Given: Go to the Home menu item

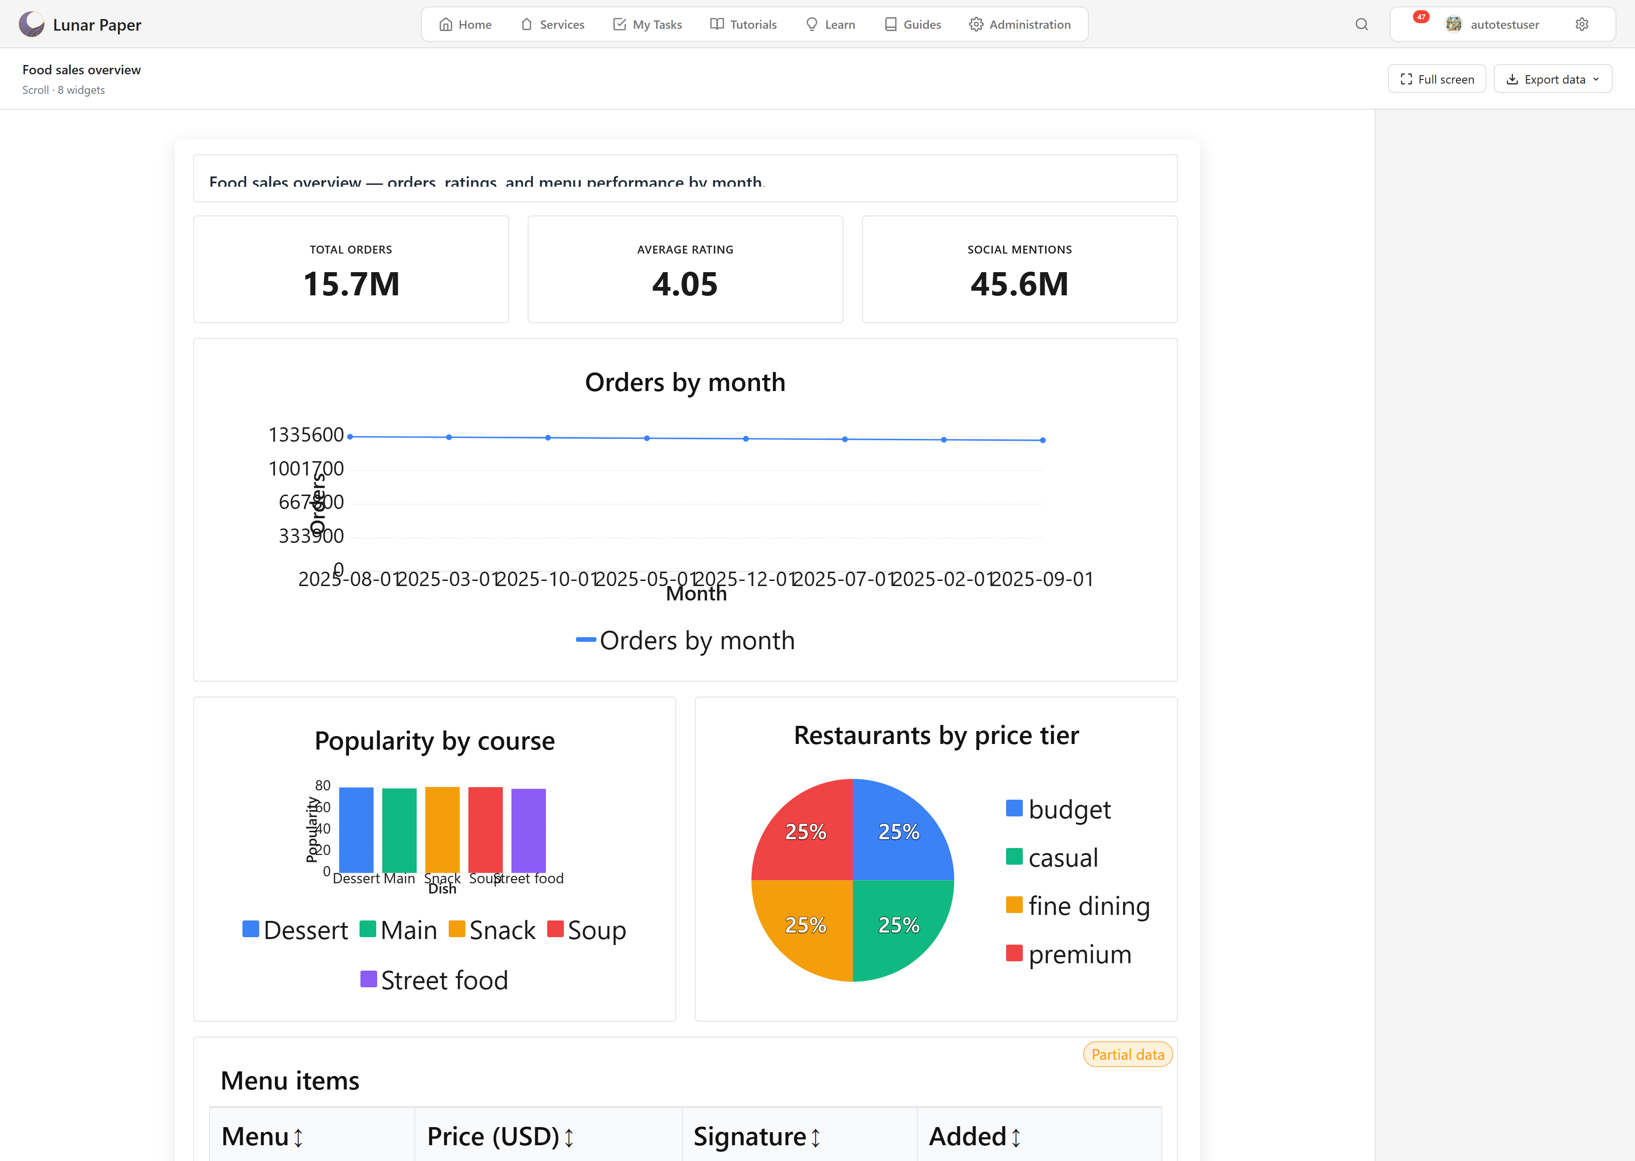Looking at the screenshot, I should pos(465,24).
